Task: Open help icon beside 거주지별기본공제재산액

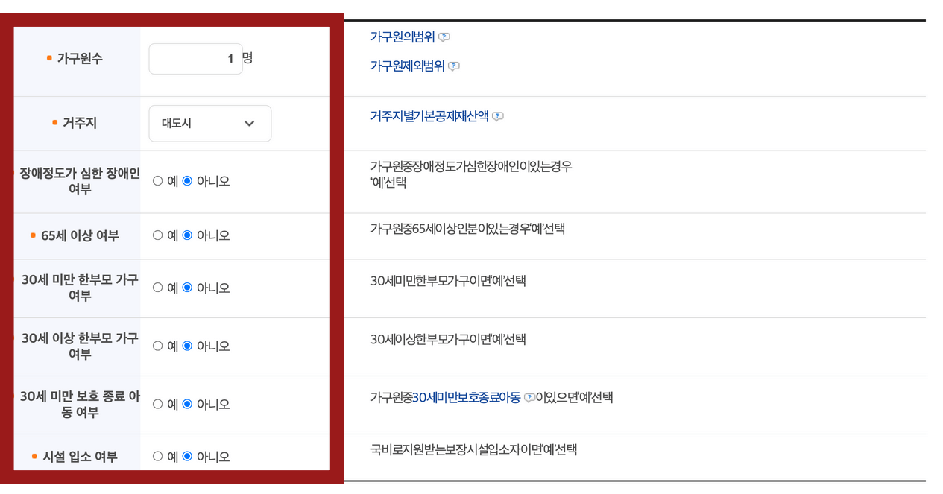Action: coord(498,116)
